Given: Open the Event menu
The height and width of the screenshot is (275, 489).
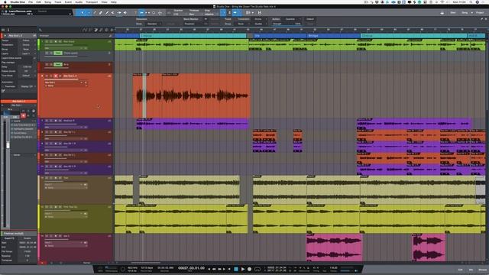Looking at the screenshot, I should (x=68, y=2).
